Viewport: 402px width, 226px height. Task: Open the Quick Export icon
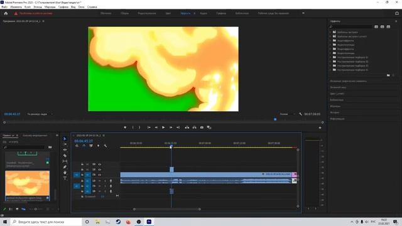[397, 13]
